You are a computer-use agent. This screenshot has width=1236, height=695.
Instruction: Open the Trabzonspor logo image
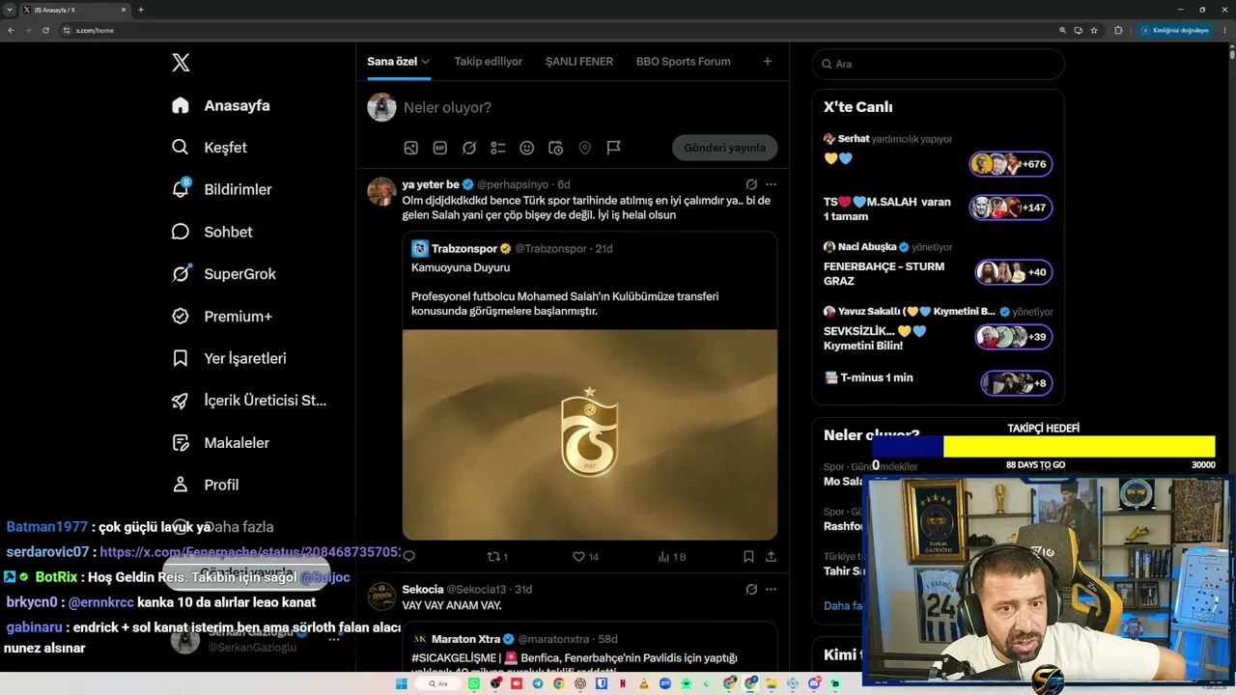590,434
